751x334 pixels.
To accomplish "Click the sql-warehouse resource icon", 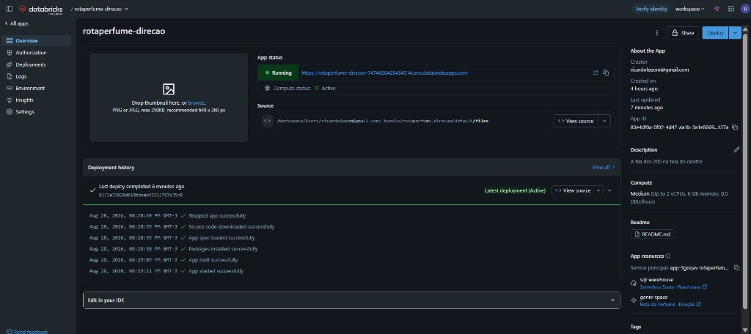I will (634, 283).
